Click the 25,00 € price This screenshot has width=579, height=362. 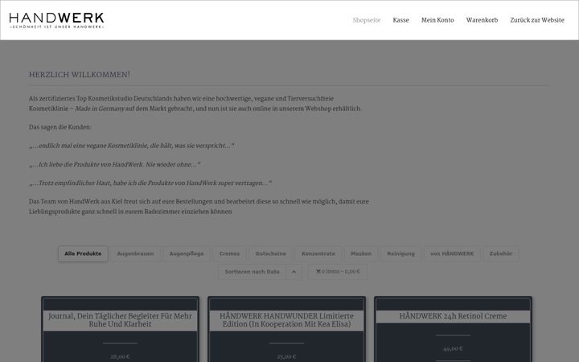pos(286,357)
